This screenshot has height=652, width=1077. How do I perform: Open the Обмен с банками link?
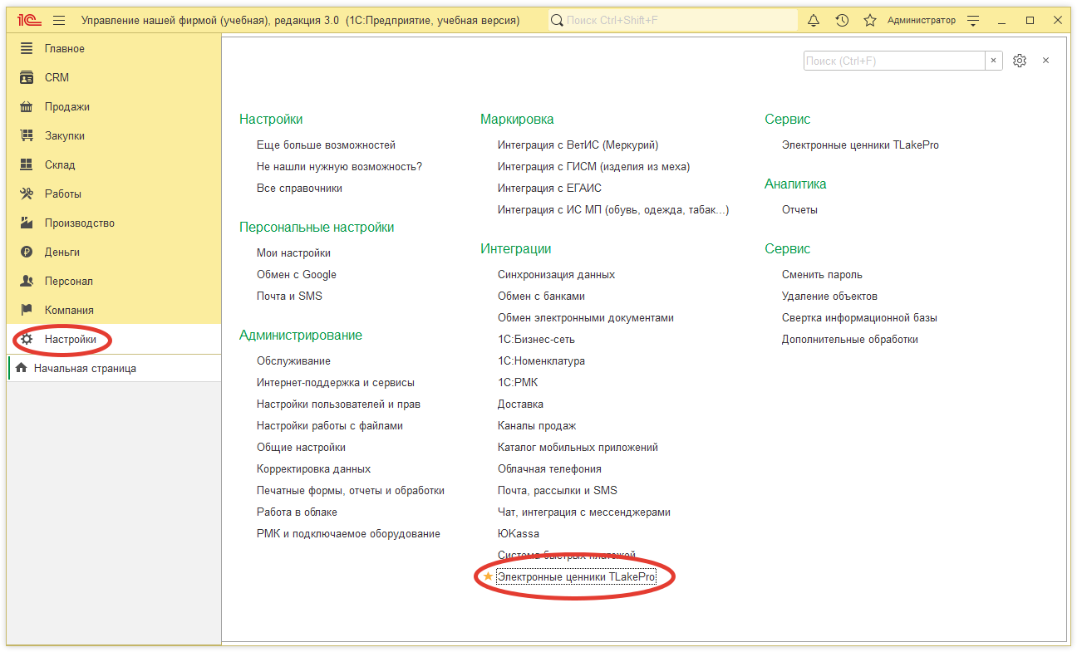pos(541,296)
